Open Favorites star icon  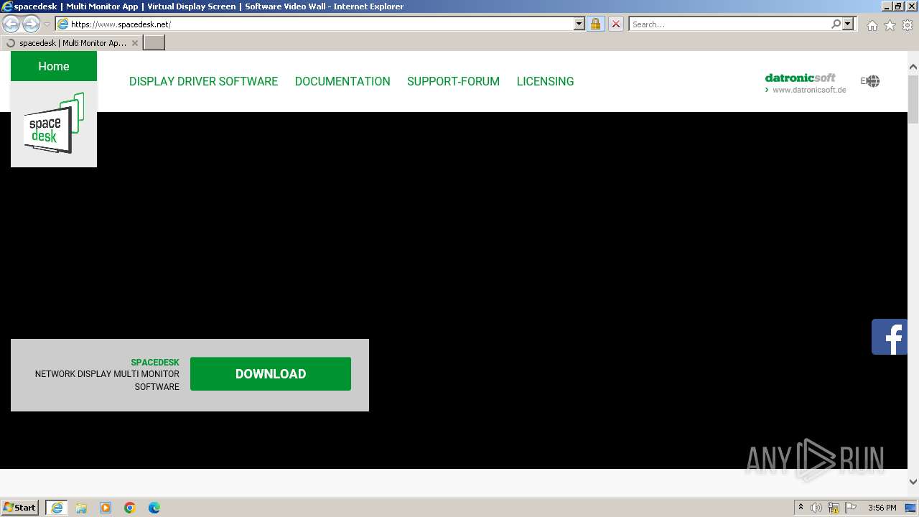click(x=890, y=25)
